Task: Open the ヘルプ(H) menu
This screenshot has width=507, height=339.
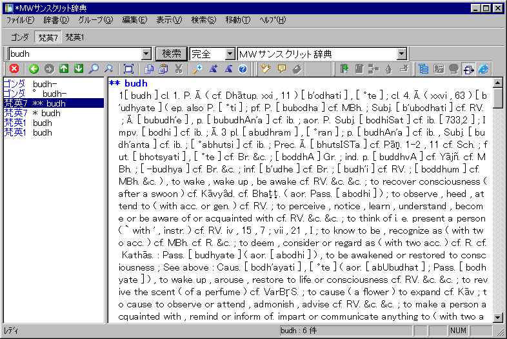Action: (x=272, y=20)
